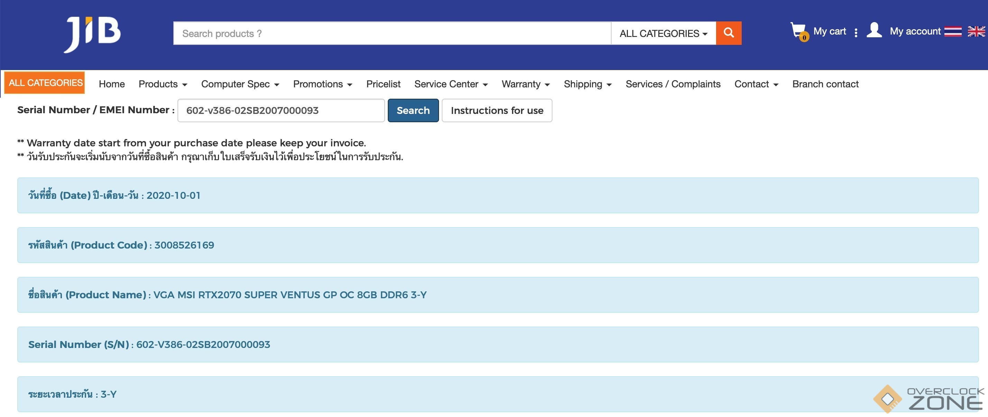Viewport: 988px width, 417px height.
Task: Switch language with UK flag
Action: pos(976,31)
